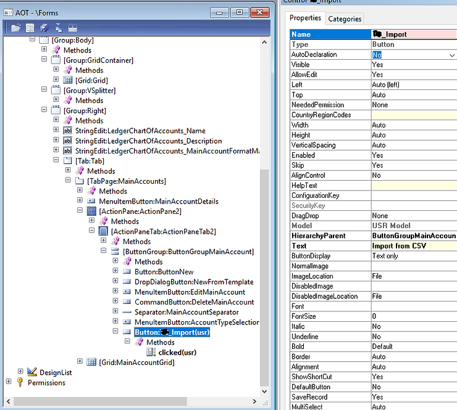Click the horizontal scroll right arrow
Viewport: 457px width, 410px height.
click(x=254, y=401)
